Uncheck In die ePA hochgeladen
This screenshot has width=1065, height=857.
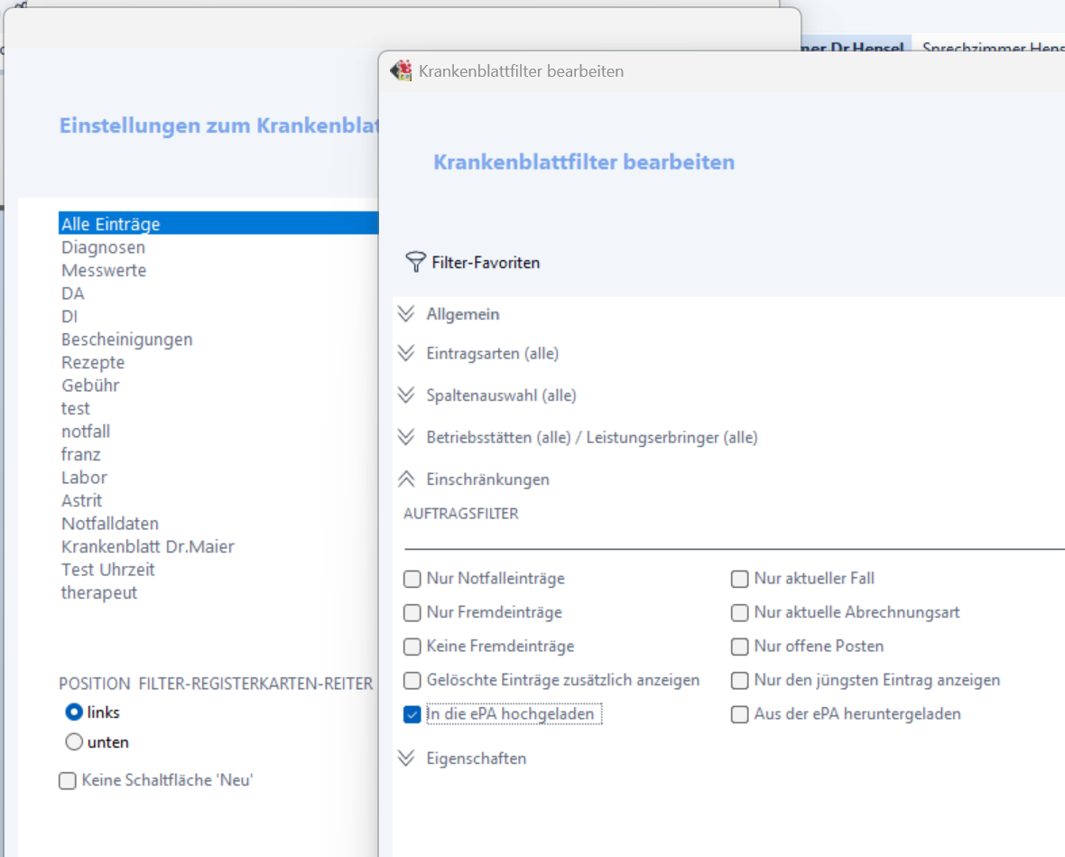(412, 714)
